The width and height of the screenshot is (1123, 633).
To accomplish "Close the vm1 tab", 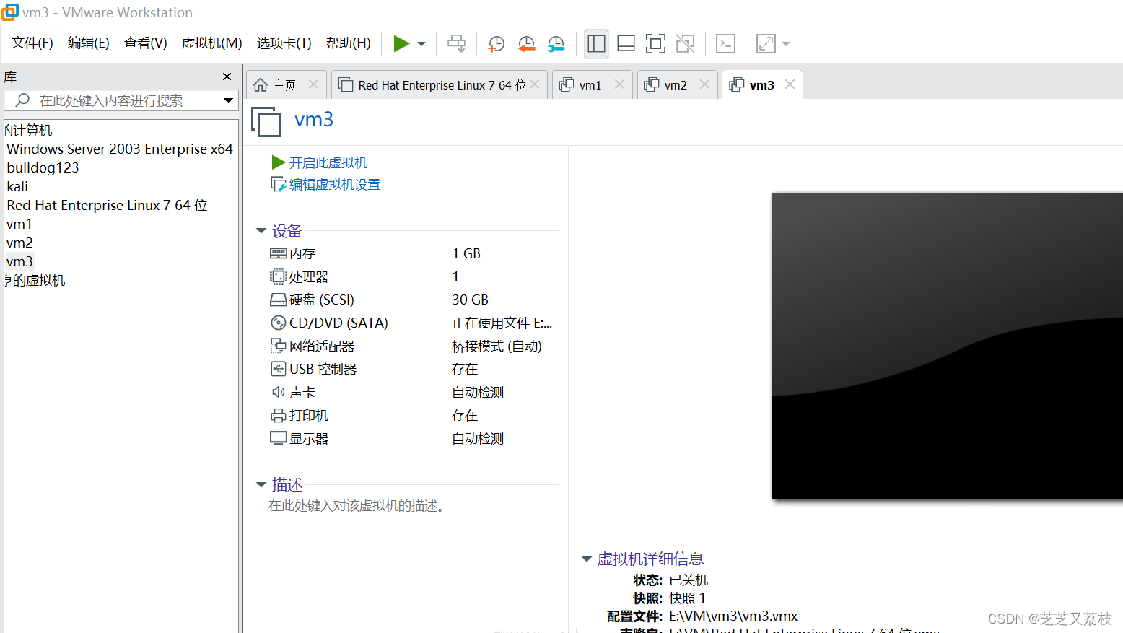I will click(x=619, y=84).
